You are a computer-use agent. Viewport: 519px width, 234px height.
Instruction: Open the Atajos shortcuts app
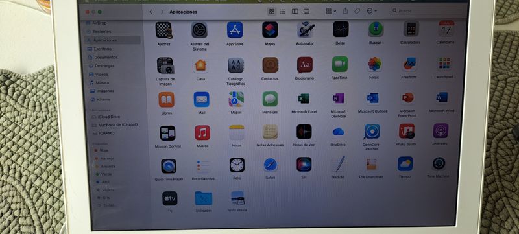pyautogui.click(x=270, y=30)
